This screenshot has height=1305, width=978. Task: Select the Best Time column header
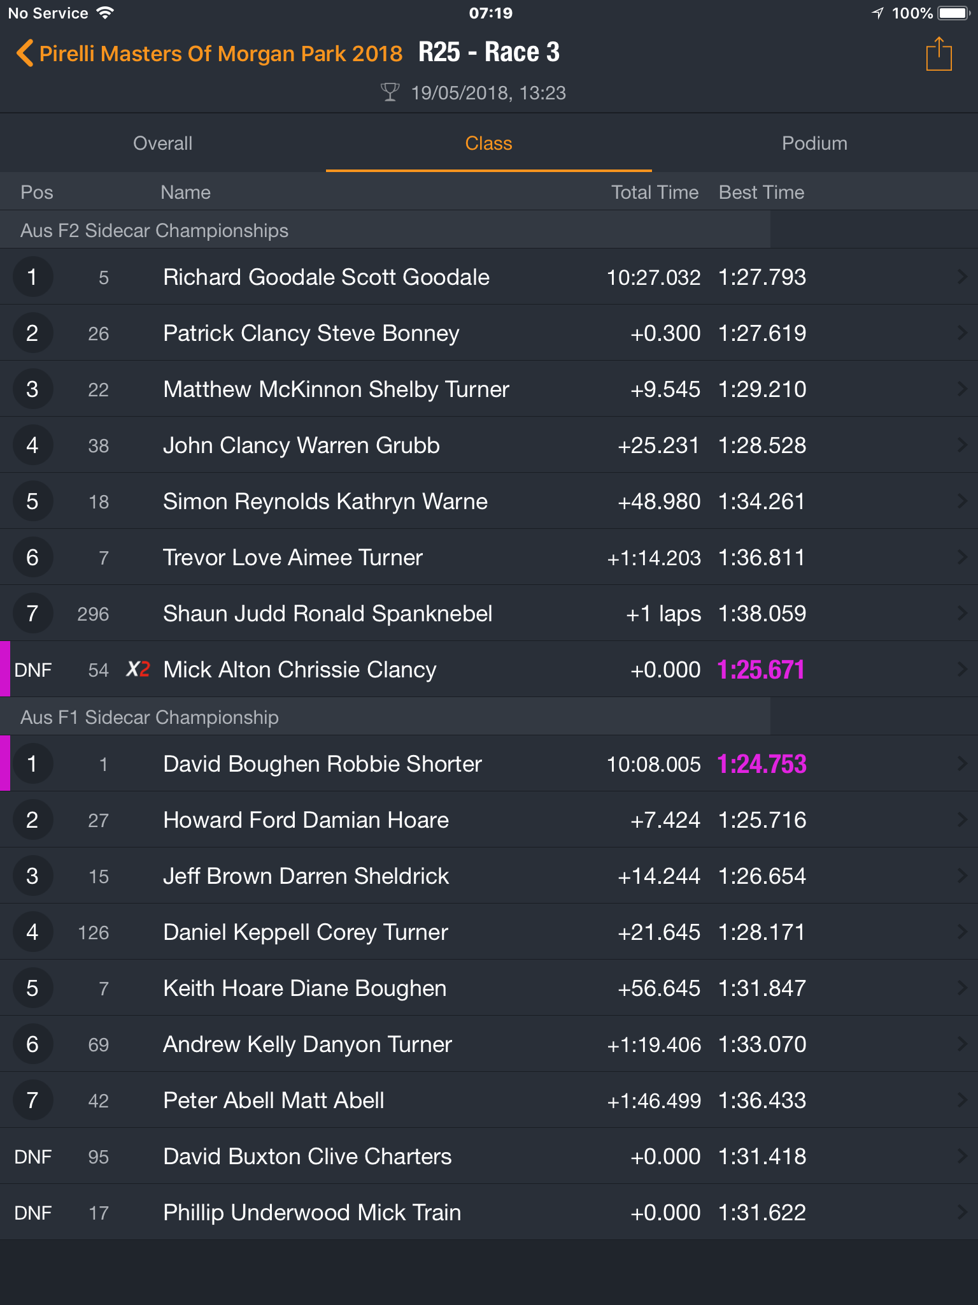pyautogui.click(x=762, y=192)
